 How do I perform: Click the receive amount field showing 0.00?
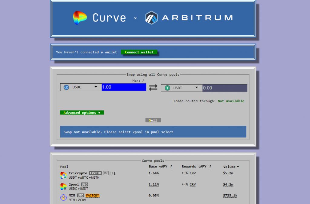[x=225, y=88]
